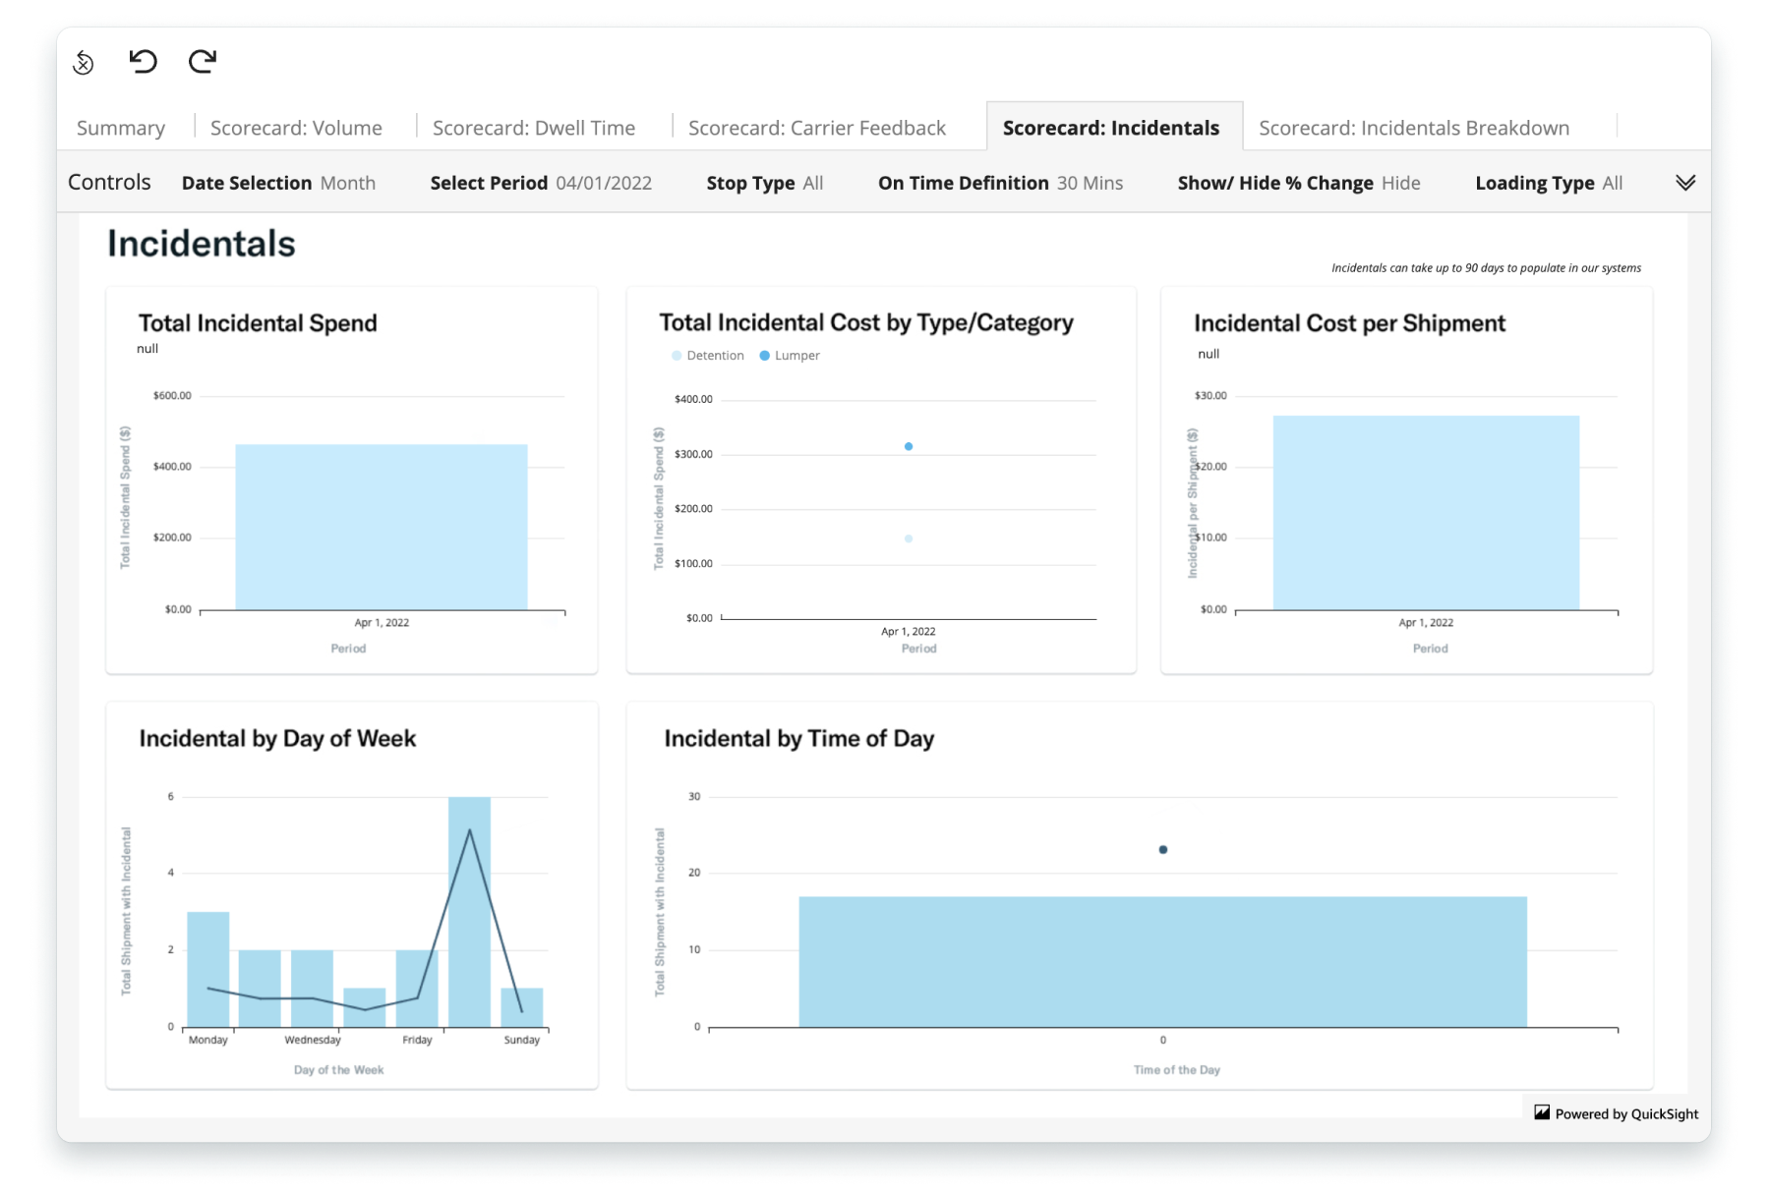1770x1193 pixels.
Task: Click the undo arrow icon
Action: (144, 62)
